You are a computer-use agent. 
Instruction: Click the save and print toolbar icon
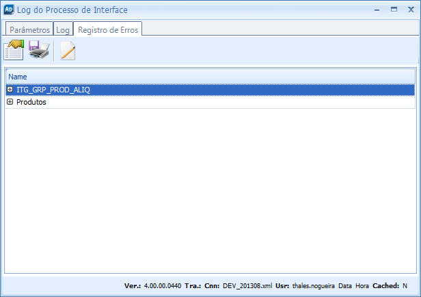39,50
